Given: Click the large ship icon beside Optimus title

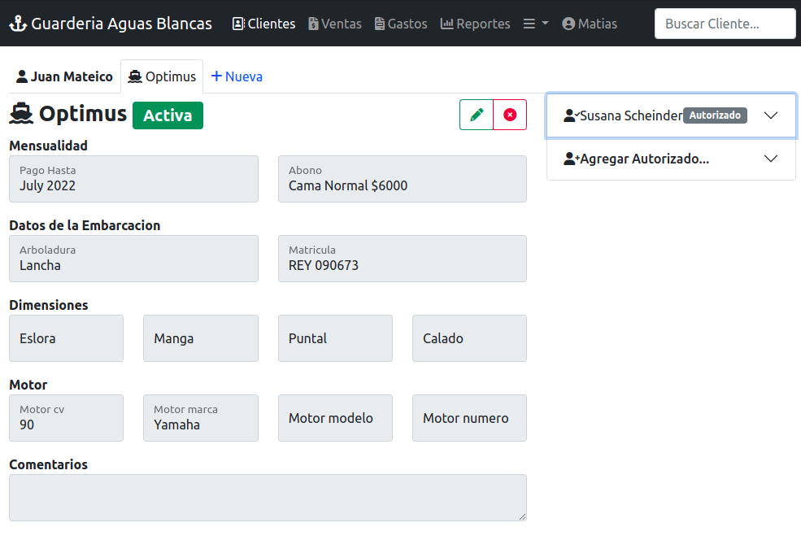Looking at the screenshot, I should [x=21, y=114].
